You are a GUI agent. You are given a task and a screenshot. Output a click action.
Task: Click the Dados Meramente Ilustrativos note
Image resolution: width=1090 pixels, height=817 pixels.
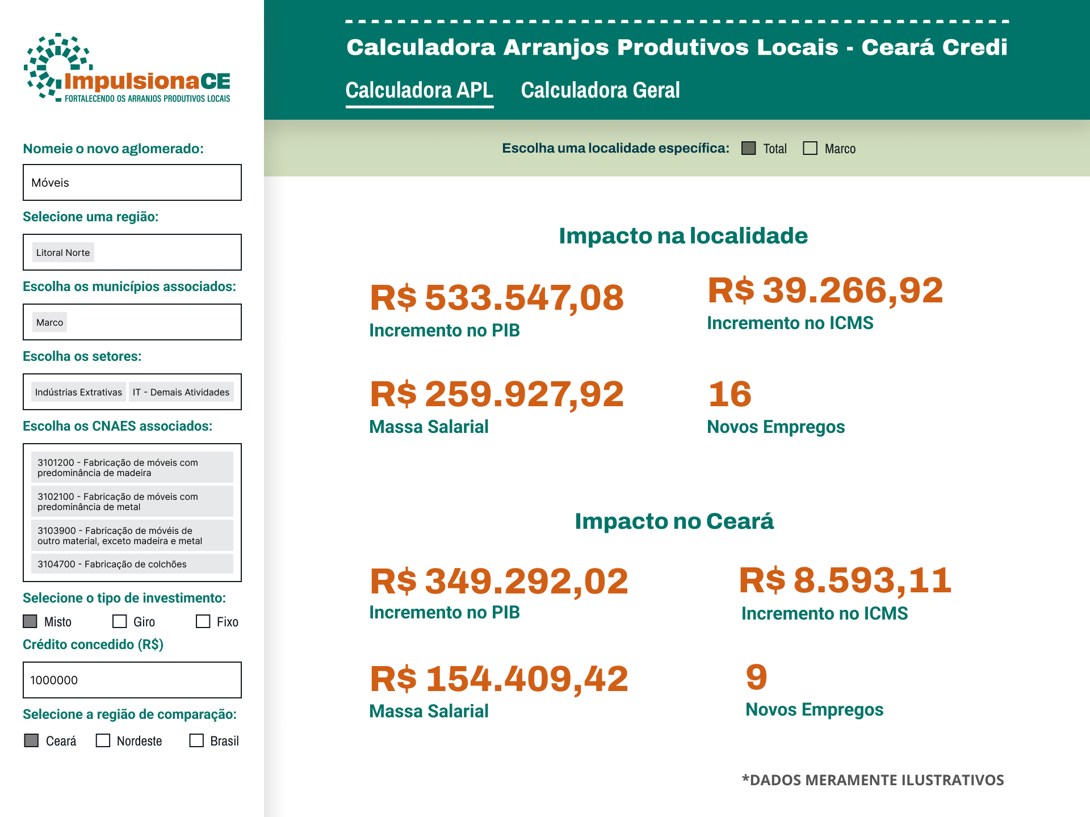tap(873, 780)
